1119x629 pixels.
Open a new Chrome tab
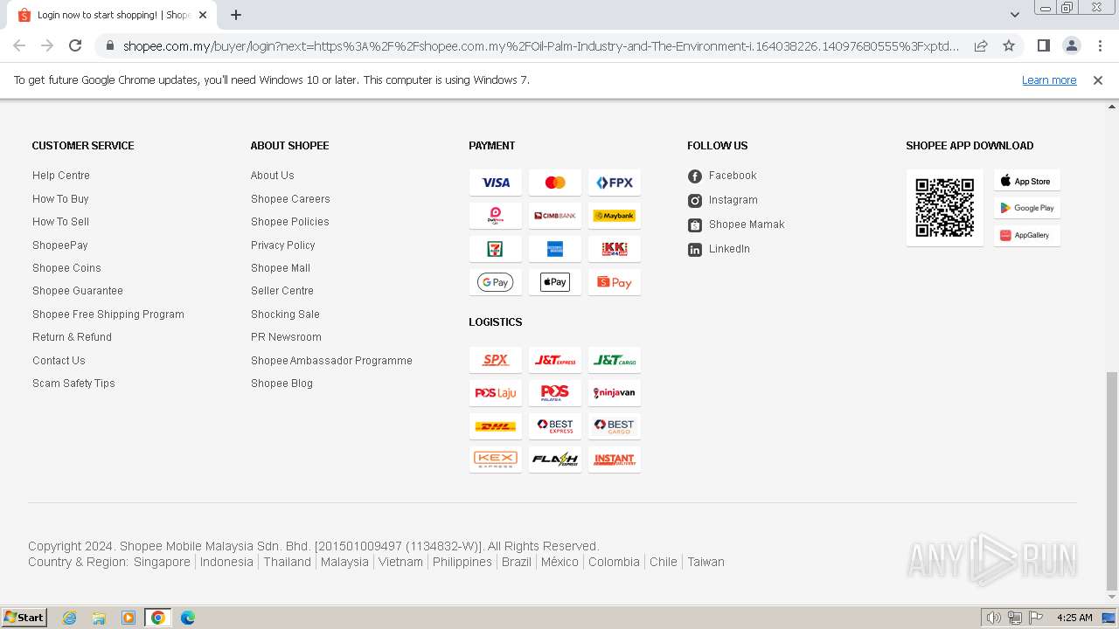[236, 15]
